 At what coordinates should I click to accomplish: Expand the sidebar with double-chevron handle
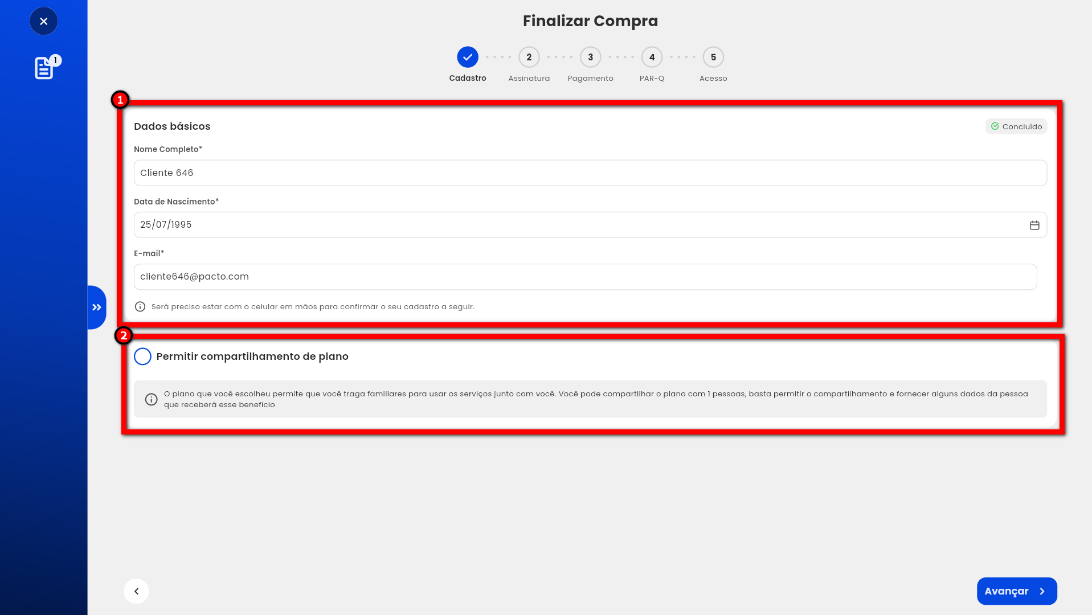97,307
